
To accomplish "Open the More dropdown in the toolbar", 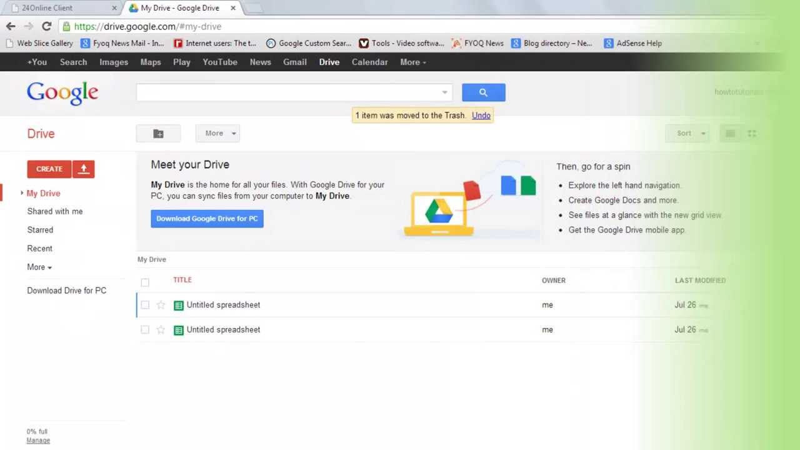I will 217,133.
